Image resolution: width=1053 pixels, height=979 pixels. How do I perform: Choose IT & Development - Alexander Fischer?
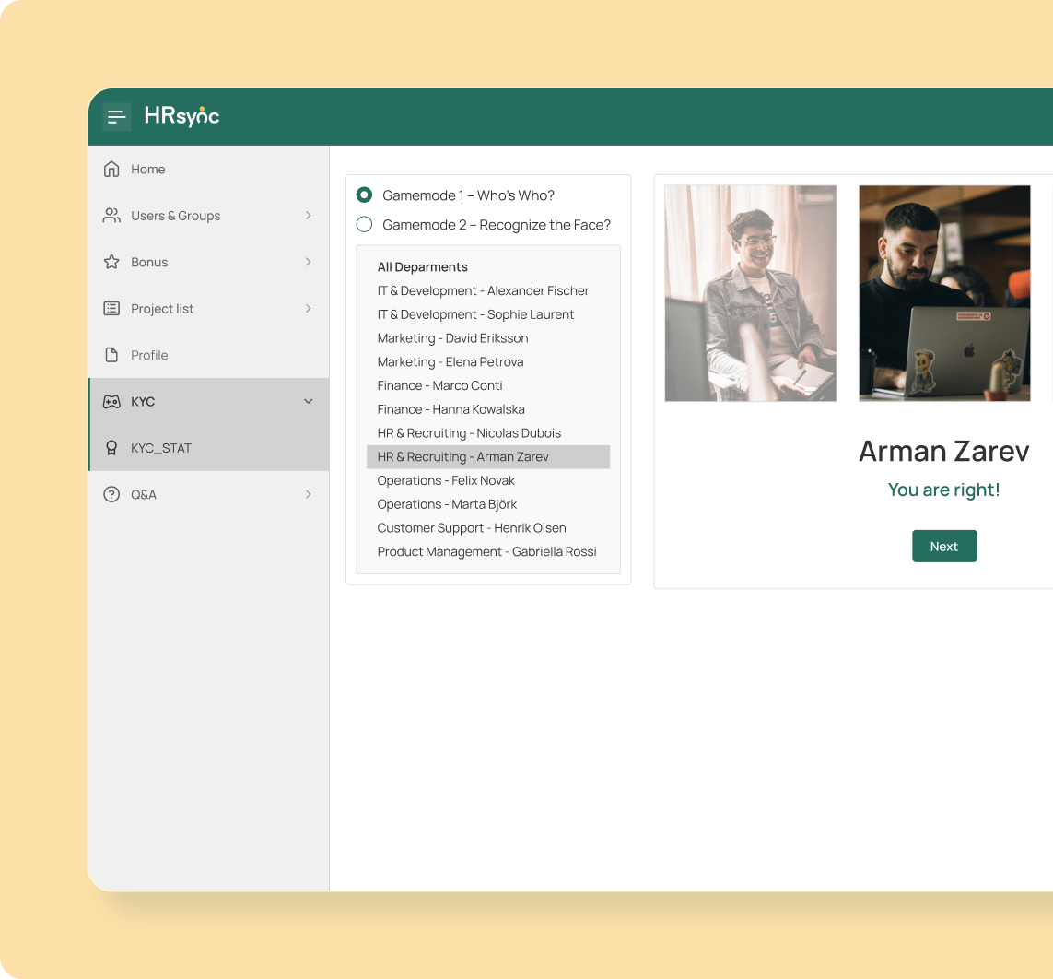[x=488, y=291]
